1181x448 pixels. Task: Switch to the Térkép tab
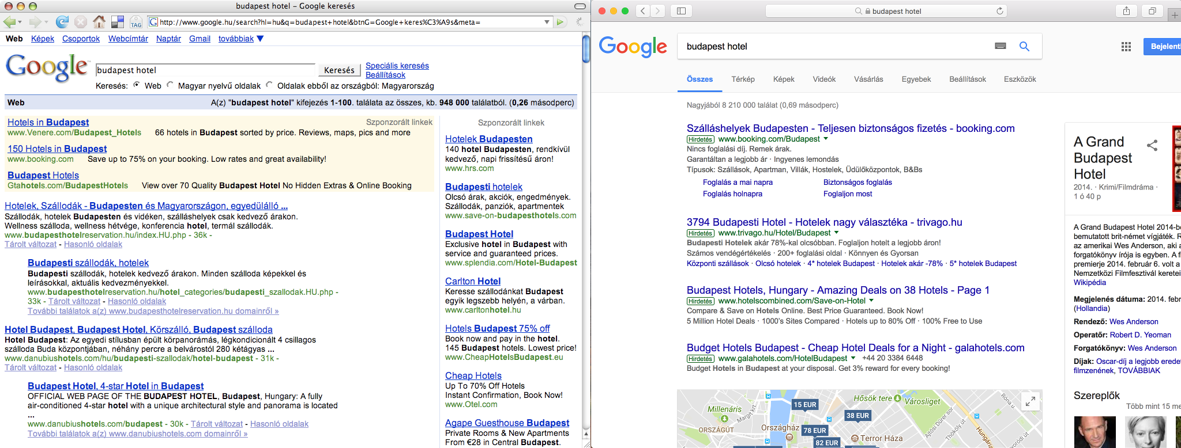743,79
